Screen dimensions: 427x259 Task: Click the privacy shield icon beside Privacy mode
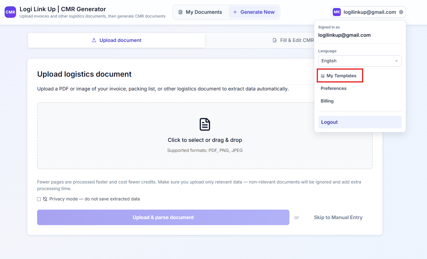click(45, 199)
